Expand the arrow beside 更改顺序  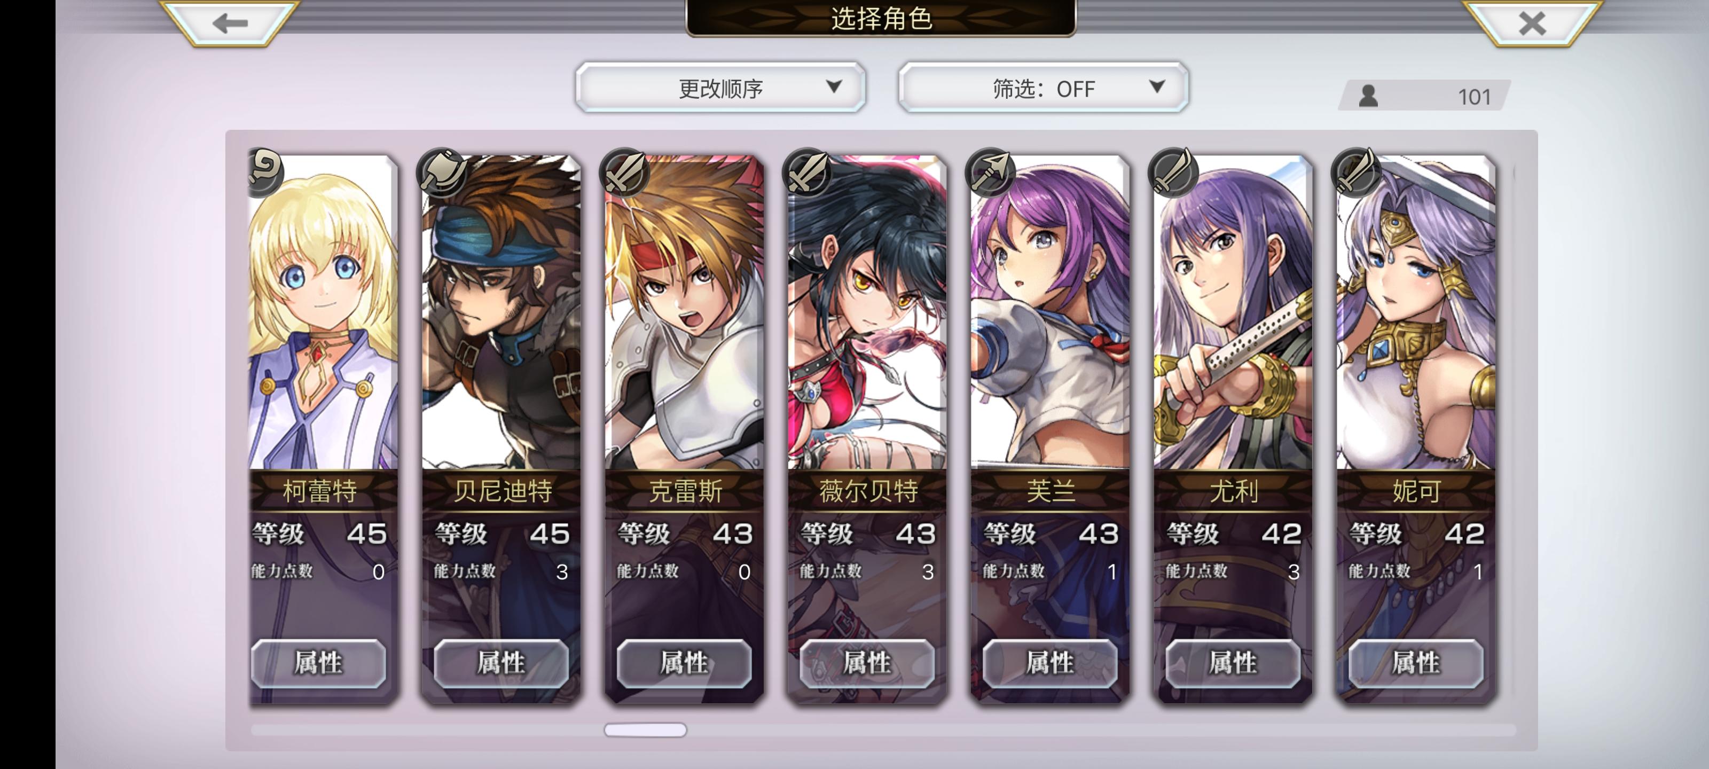click(x=834, y=87)
